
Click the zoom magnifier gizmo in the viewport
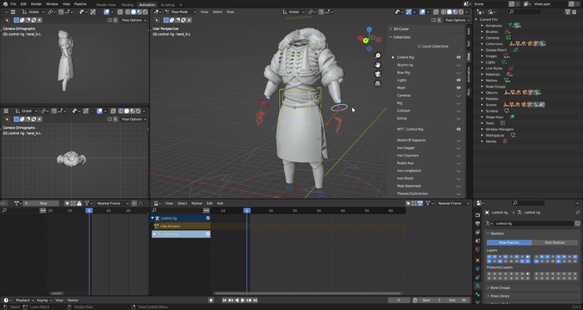pos(377,55)
